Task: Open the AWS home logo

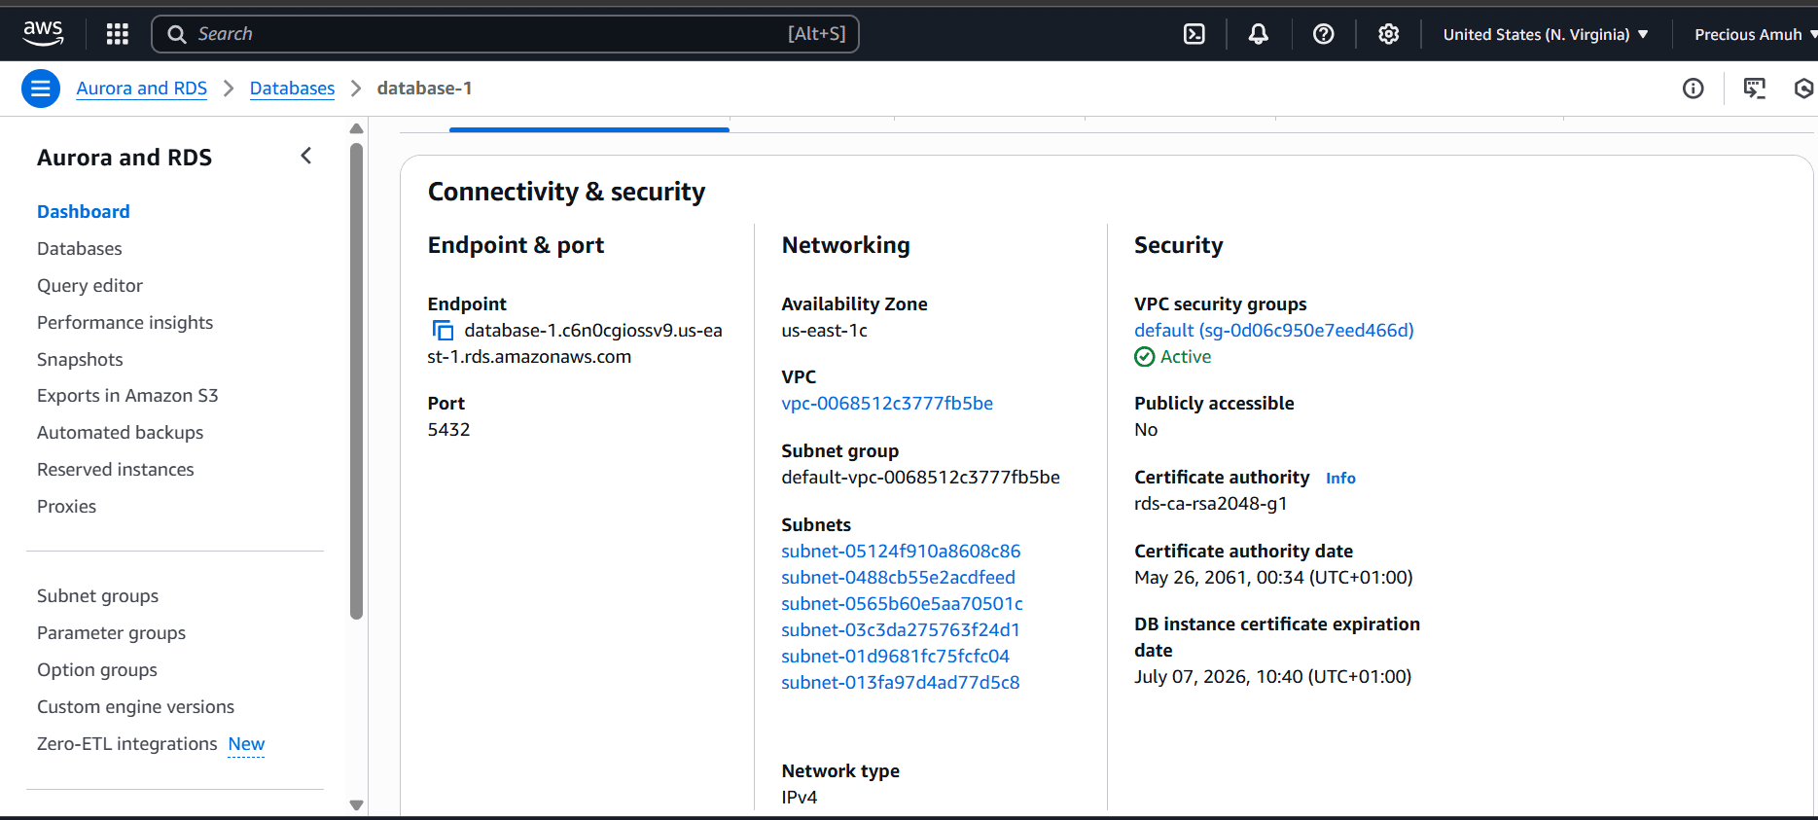Action: pyautogui.click(x=43, y=33)
